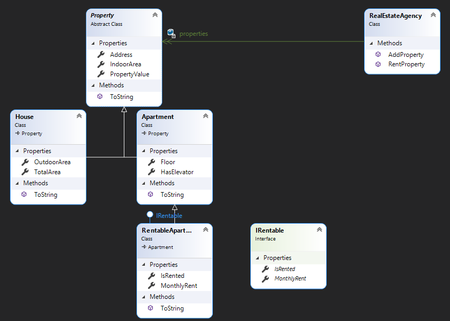Click the IRentable lollipop circle on RentableApartment
The height and width of the screenshot is (321, 450).
pos(150,215)
